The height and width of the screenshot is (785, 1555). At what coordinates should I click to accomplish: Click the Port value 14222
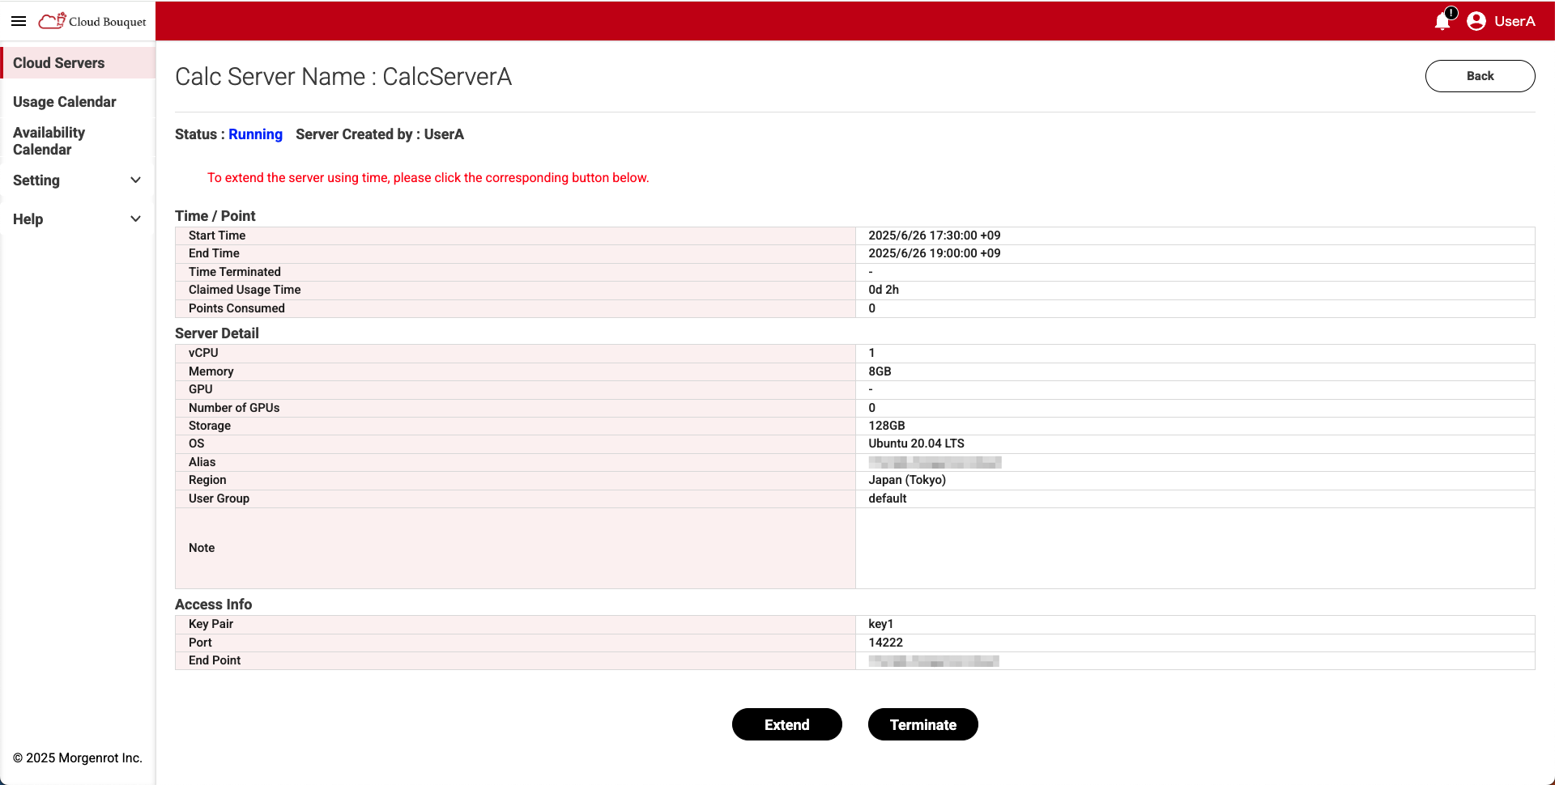[x=885, y=643]
